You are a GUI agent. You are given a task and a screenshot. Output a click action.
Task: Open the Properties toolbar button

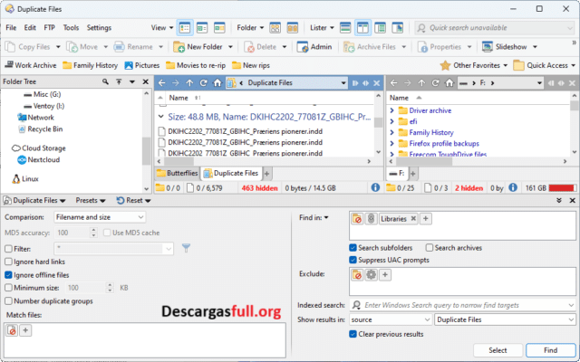(440, 47)
